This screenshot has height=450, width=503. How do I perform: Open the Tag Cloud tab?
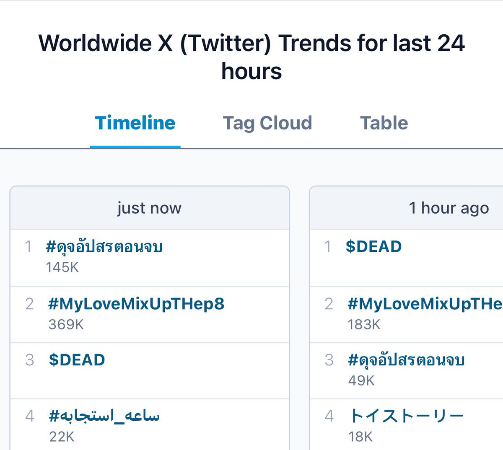pos(267,123)
